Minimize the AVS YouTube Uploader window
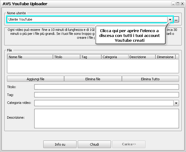Viewport: 186px width, 152px height. 173,4
